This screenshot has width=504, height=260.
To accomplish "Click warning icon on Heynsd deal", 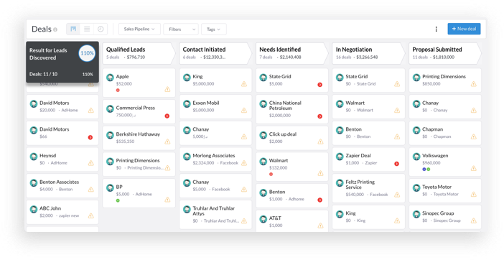I will tap(91, 163).
